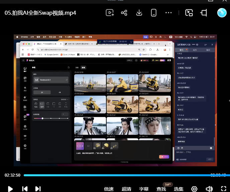This screenshot has height=192, width=230.
Task: Skip to the next video
Action: point(38,189)
